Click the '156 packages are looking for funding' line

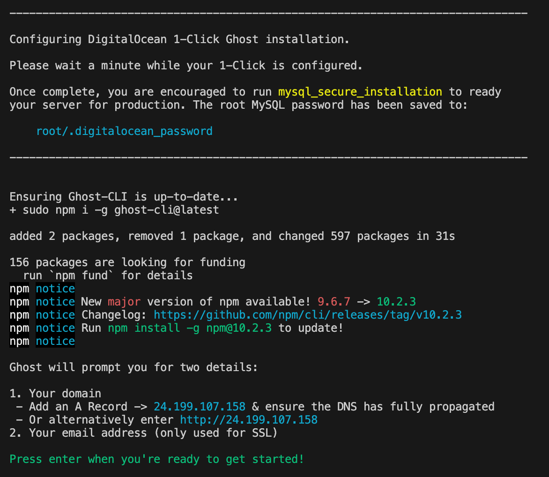(x=127, y=262)
